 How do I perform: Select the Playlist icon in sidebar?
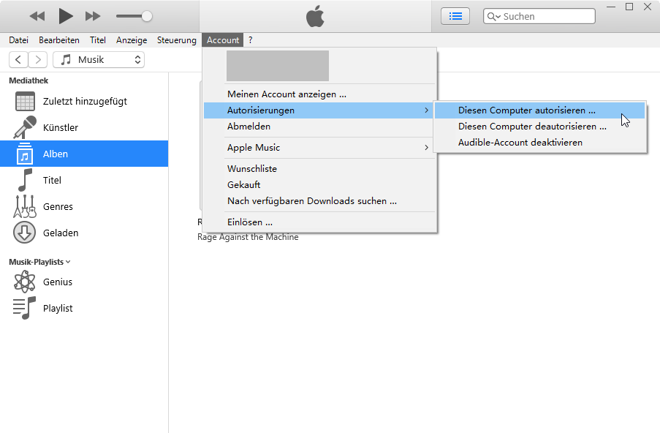[25, 309]
